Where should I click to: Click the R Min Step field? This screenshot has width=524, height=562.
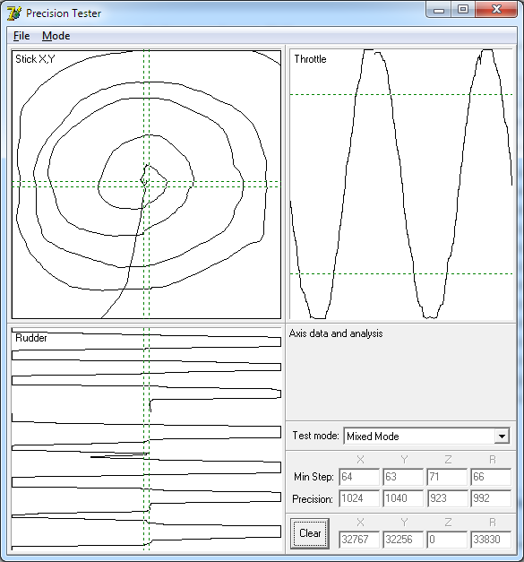click(491, 477)
